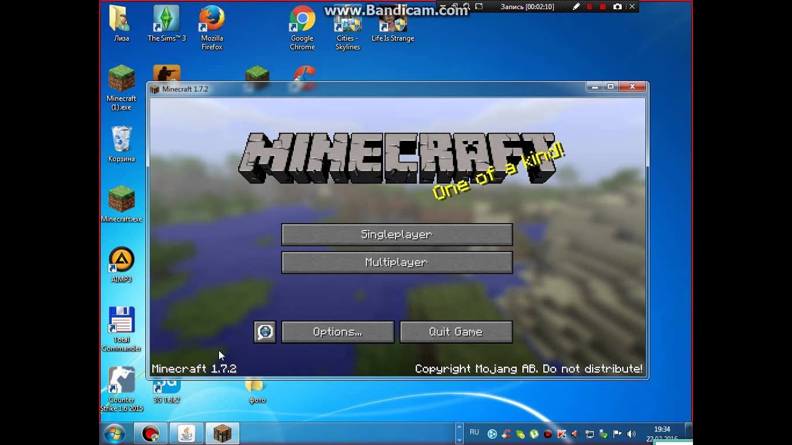The width and height of the screenshot is (792, 445).
Task: Switch the RU keyboard language indicator
Action: coord(475,432)
